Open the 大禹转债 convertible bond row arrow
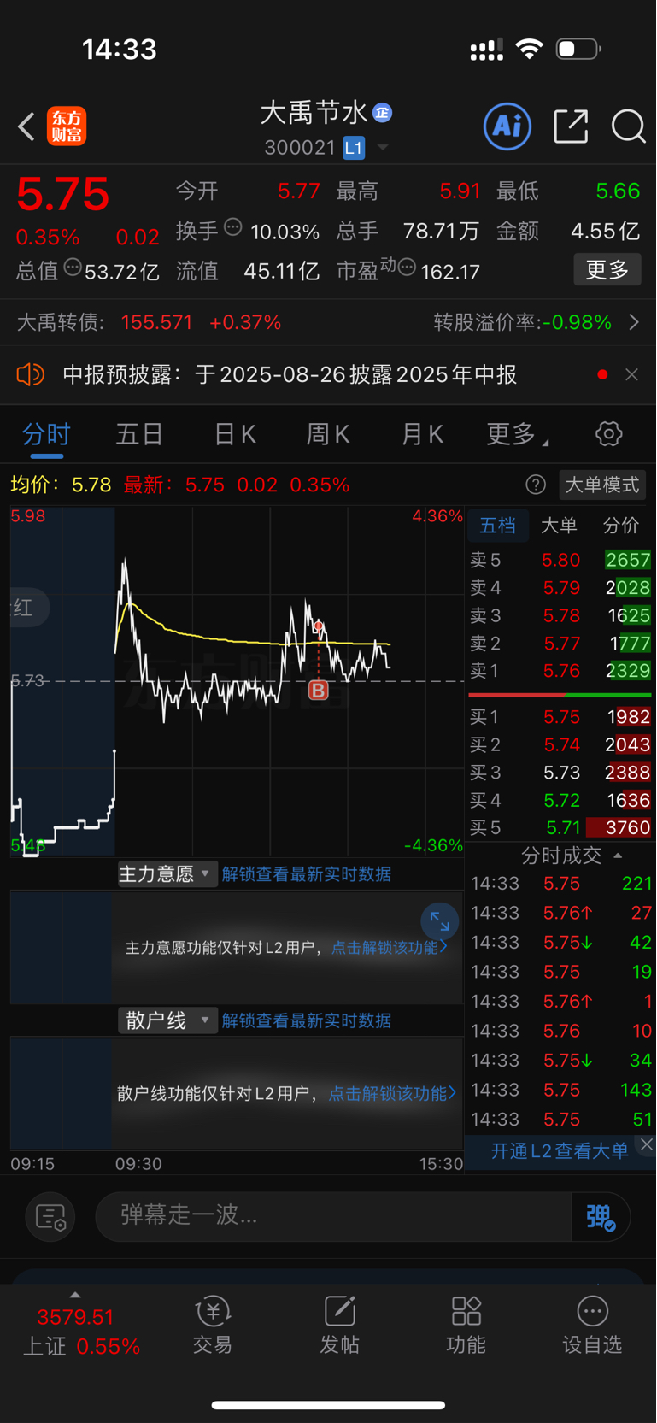Screen dimensions: 657x1423 pyautogui.click(x=634, y=322)
